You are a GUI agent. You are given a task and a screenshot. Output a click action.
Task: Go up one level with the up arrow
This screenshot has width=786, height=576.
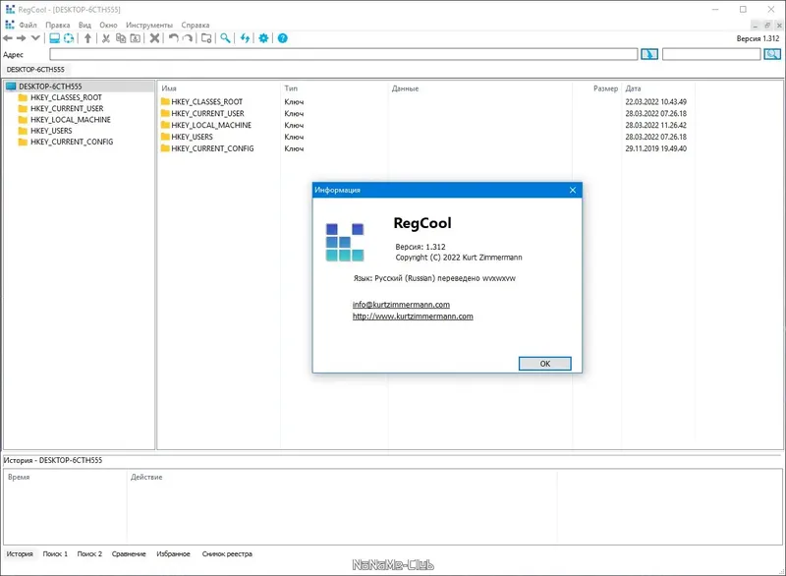point(87,38)
